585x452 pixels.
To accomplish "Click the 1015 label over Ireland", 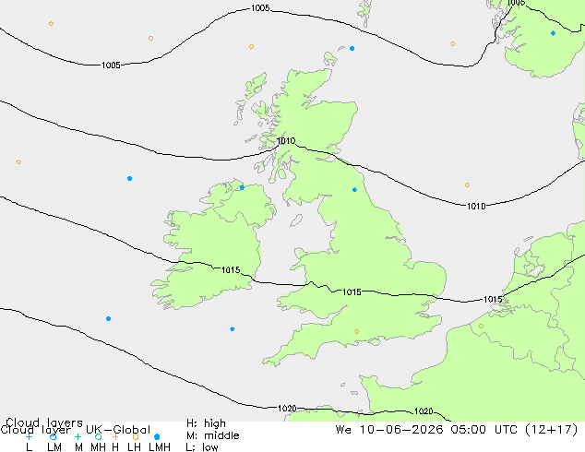I will click(231, 269).
